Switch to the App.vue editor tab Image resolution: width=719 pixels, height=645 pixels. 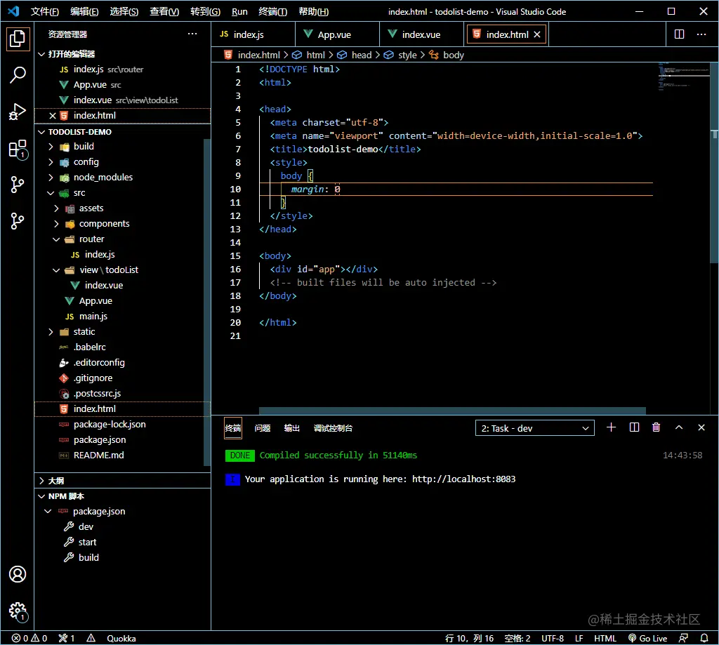338,34
